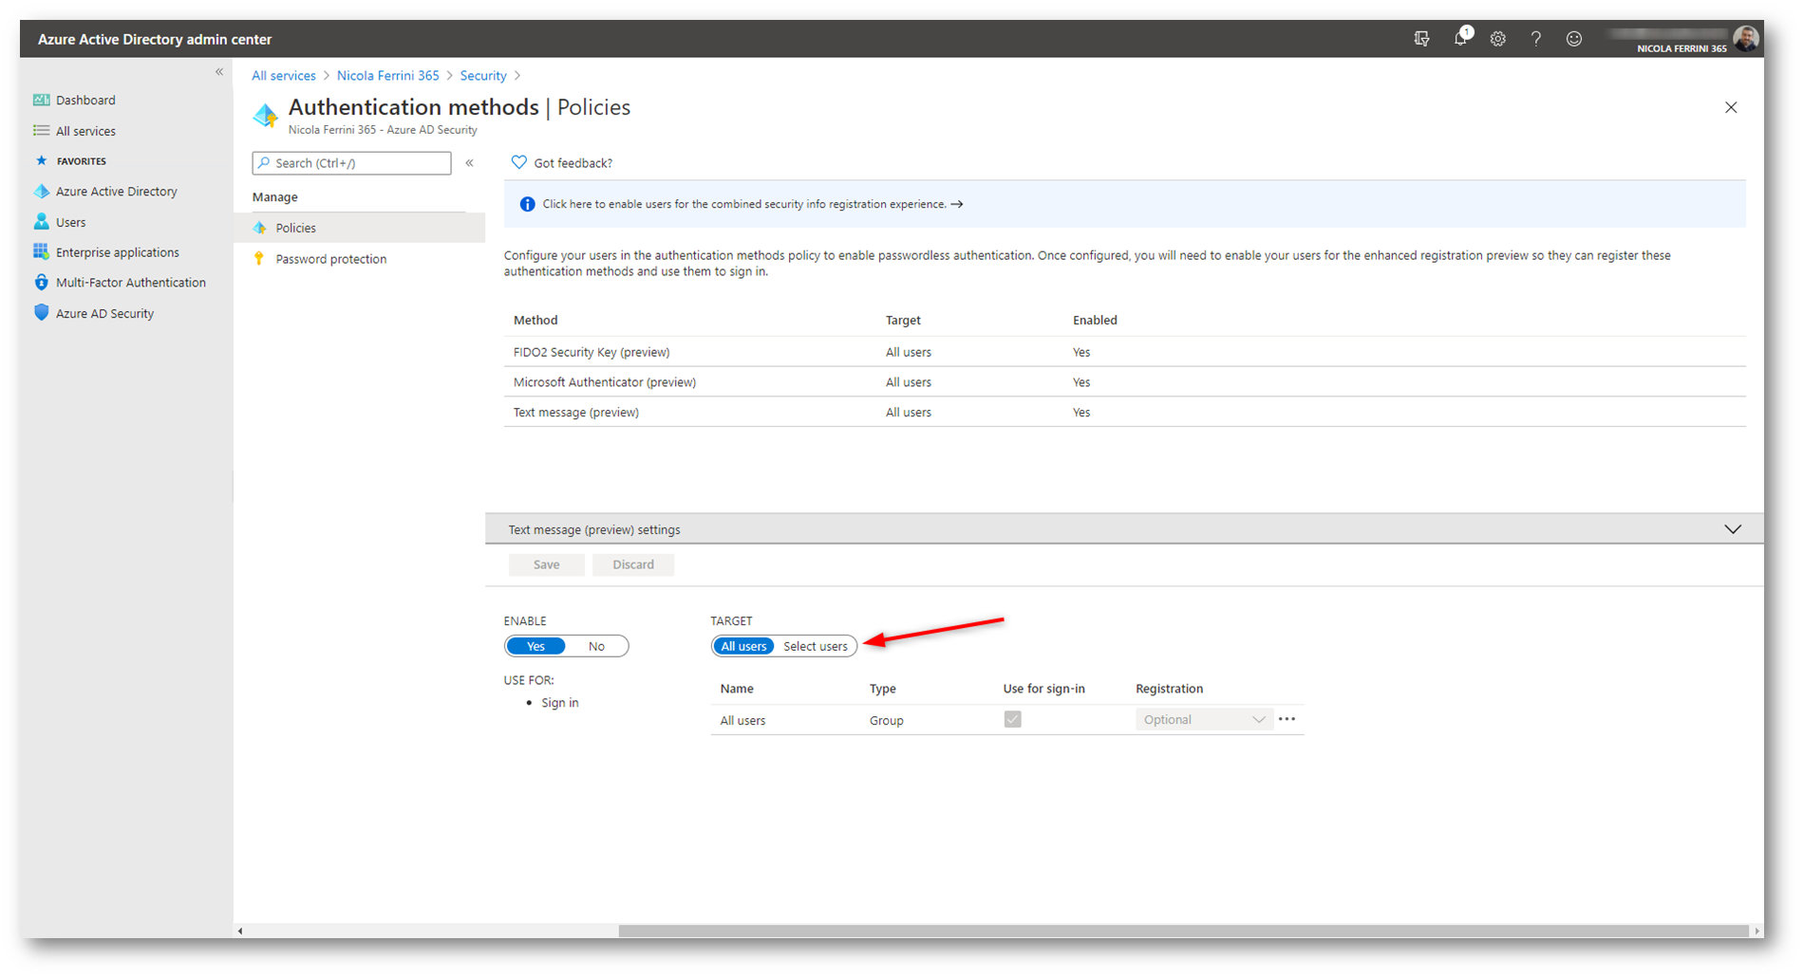Click the Multi-Factor Authentication icon
Screen dimensions: 1804x978
point(41,282)
